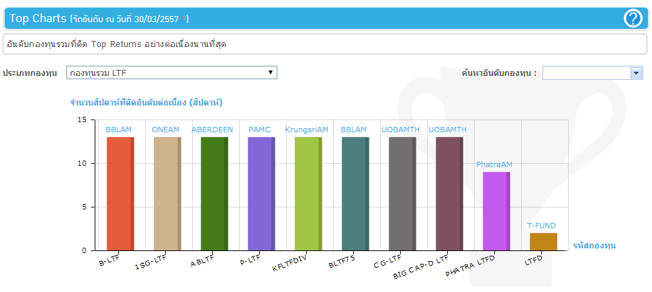The width and height of the screenshot is (652, 292).
Task: Click the KFLTFDIV axis label
Action: coord(289,263)
